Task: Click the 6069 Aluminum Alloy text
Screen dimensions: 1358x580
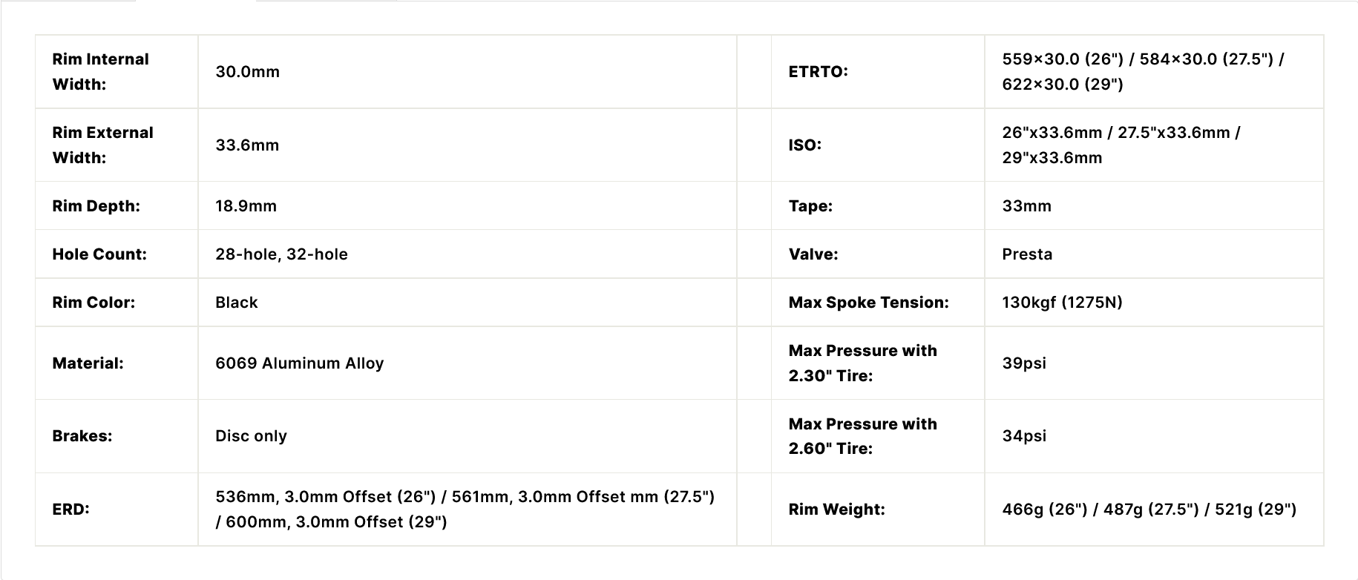Action: (x=299, y=363)
